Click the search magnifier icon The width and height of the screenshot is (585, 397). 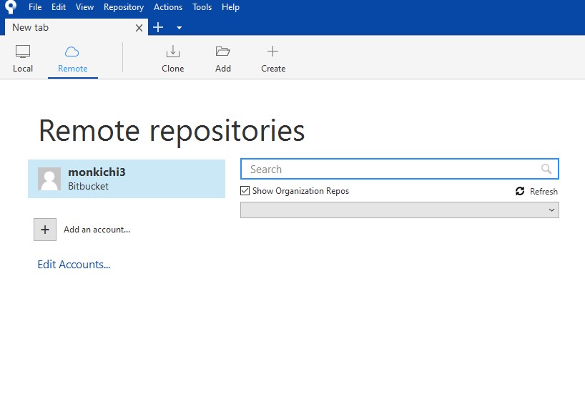(546, 170)
